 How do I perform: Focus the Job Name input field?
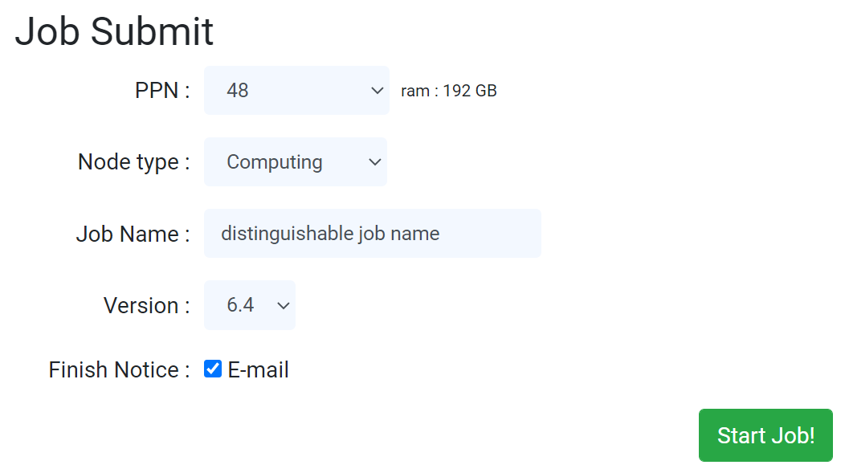coord(372,234)
